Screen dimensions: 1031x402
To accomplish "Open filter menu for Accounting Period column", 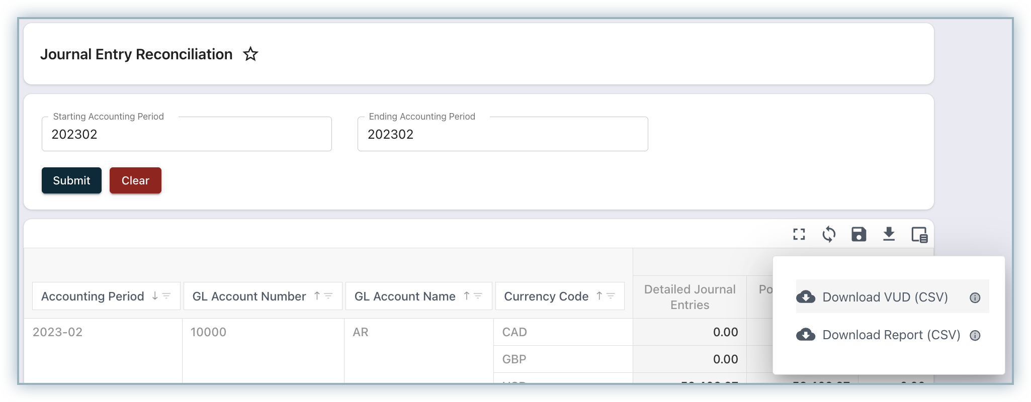I will tap(166, 296).
